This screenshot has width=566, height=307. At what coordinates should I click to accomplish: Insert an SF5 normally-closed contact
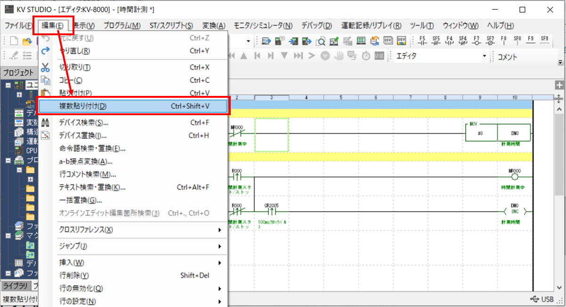[x=436, y=41]
